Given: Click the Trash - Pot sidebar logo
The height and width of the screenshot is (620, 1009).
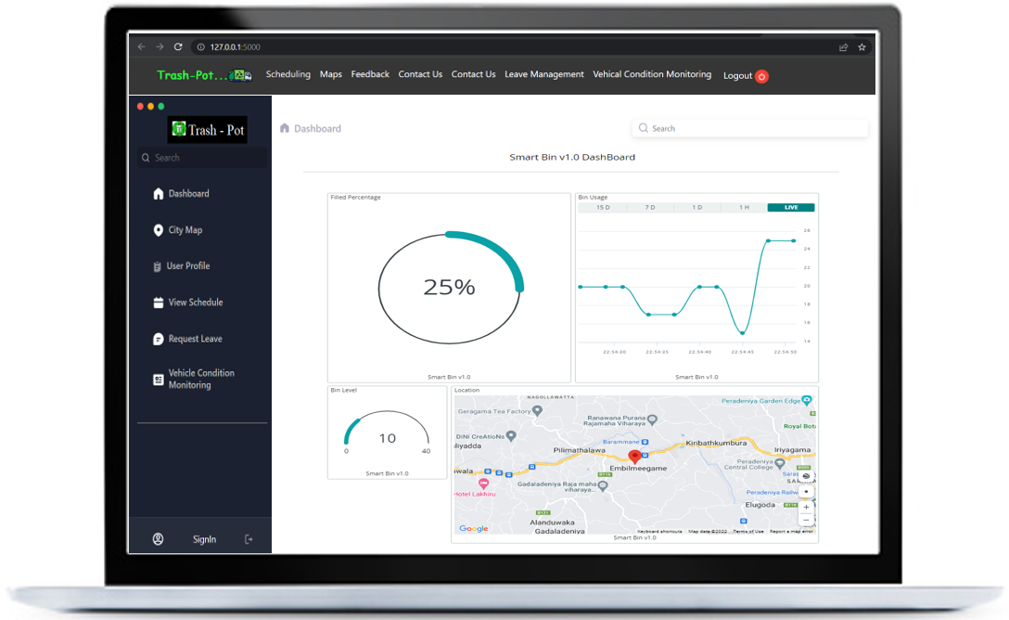Looking at the screenshot, I should point(208,130).
